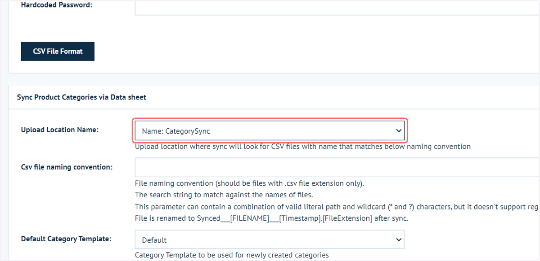Select the 'Sync Product Categories via Data sheet' heading
Image resolution: width=540 pixels, height=261 pixels.
[81, 97]
